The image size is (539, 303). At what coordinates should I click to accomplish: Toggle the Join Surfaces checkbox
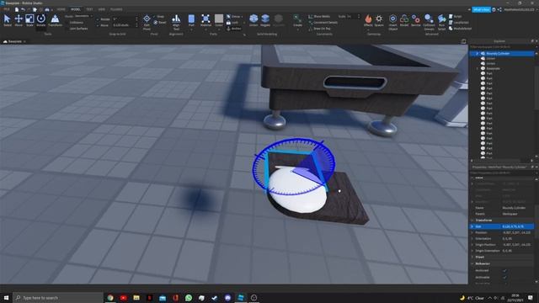[67, 29]
